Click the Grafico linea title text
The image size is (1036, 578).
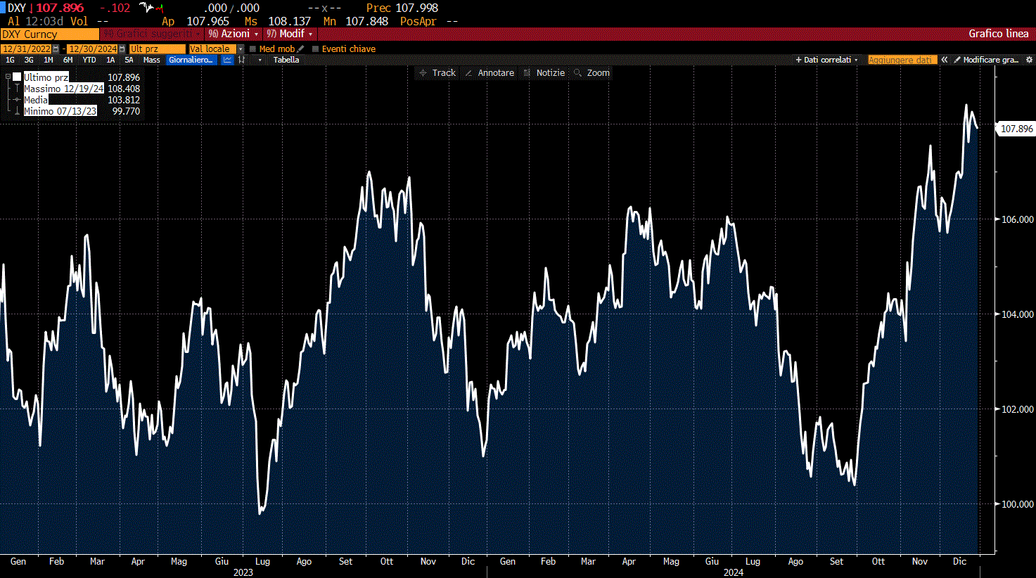pos(999,34)
